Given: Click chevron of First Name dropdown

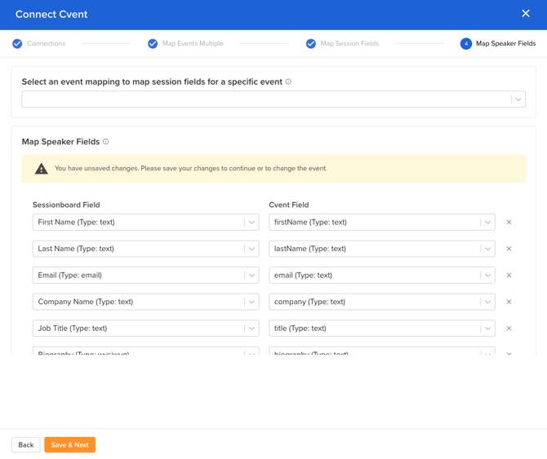Looking at the screenshot, I should point(251,223).
